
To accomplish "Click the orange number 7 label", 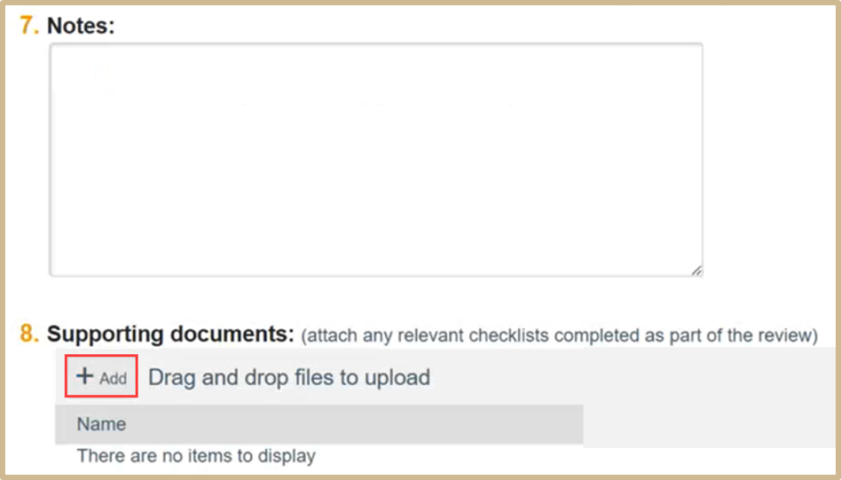I will click(29, 26).
